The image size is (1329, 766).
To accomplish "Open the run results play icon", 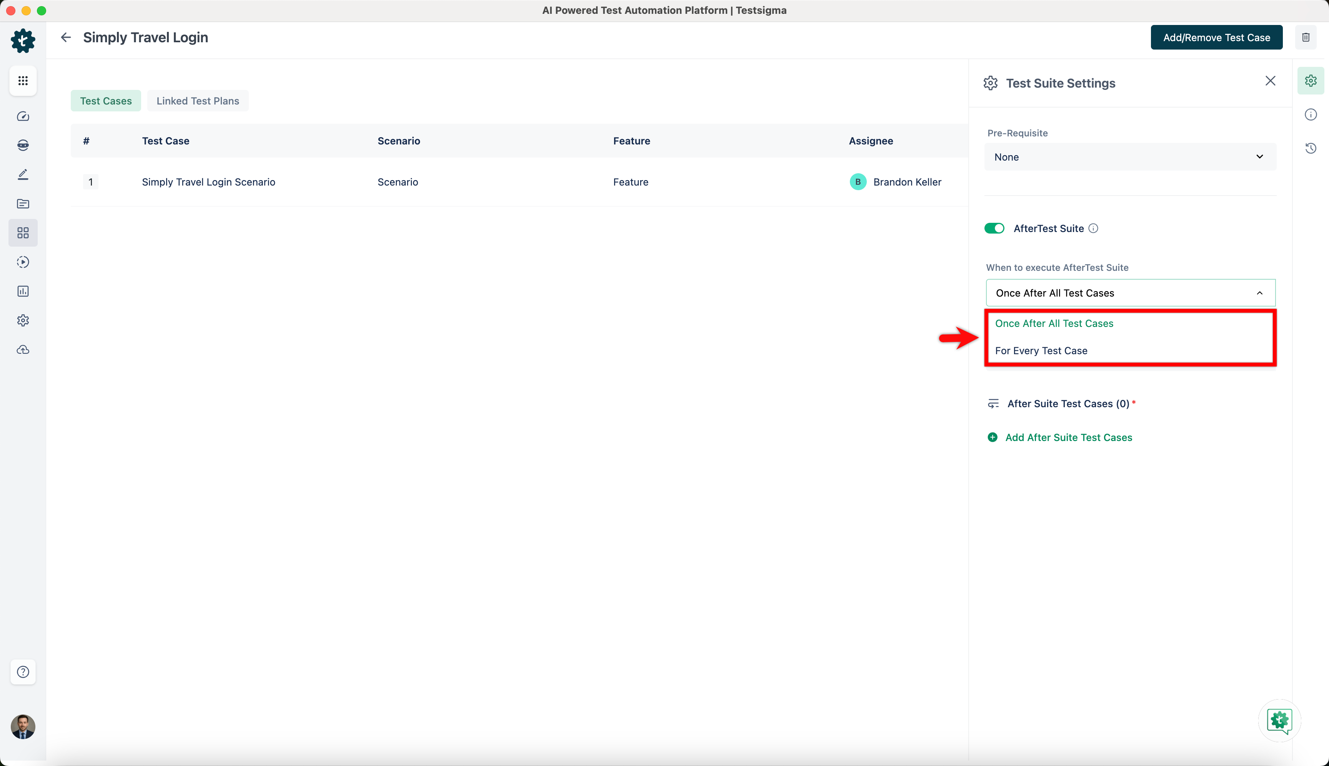I will [23, 262].
